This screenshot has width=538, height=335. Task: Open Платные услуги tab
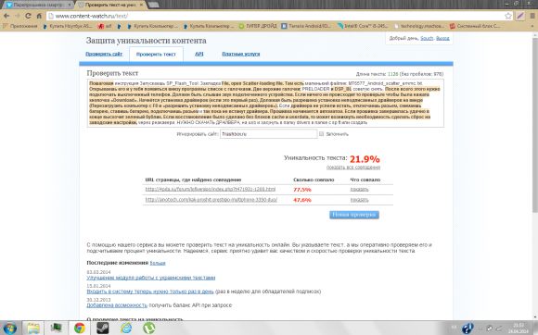click(241, 54)
